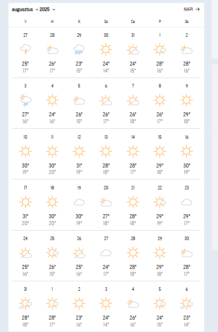Select the Cs weekday column header
The image size is (218, 332).
click(133, 21)
